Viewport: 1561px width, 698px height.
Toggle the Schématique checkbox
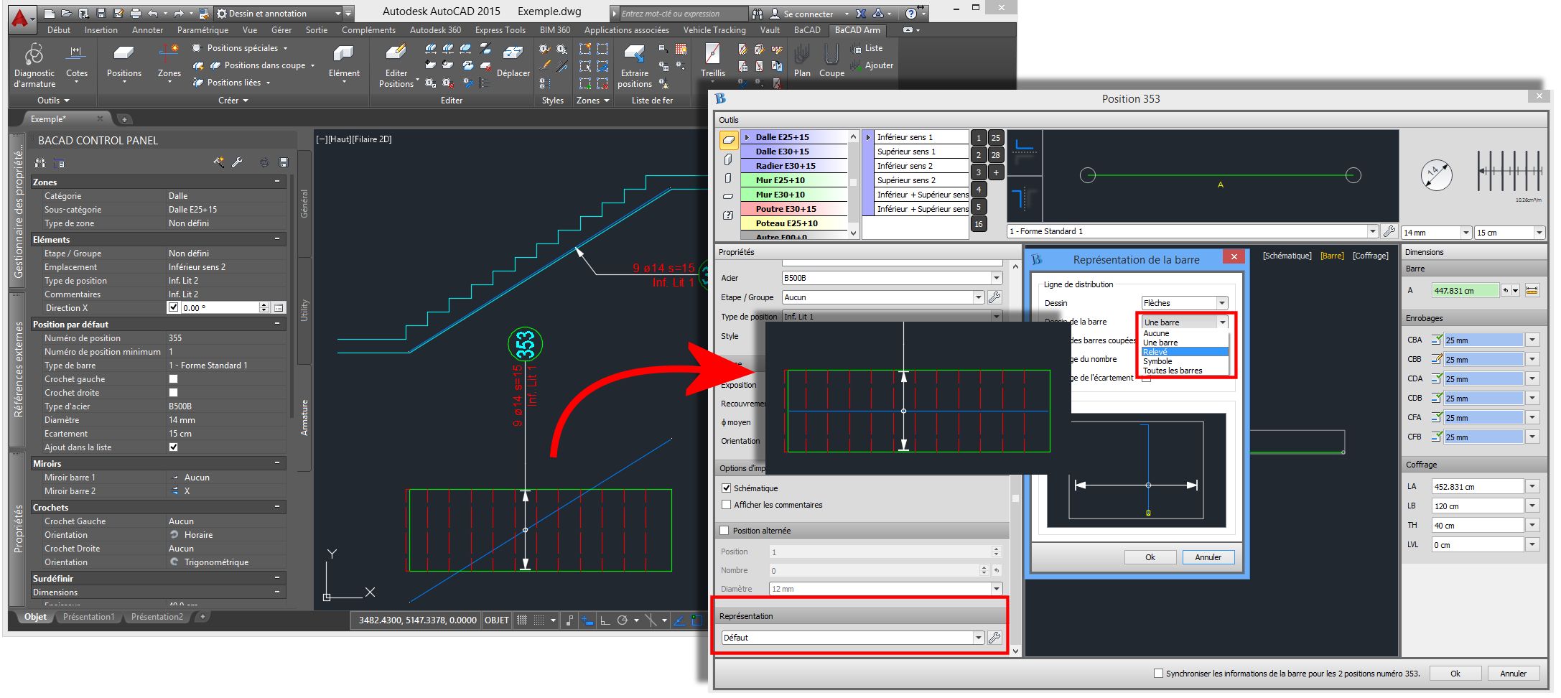coord(726,488)
